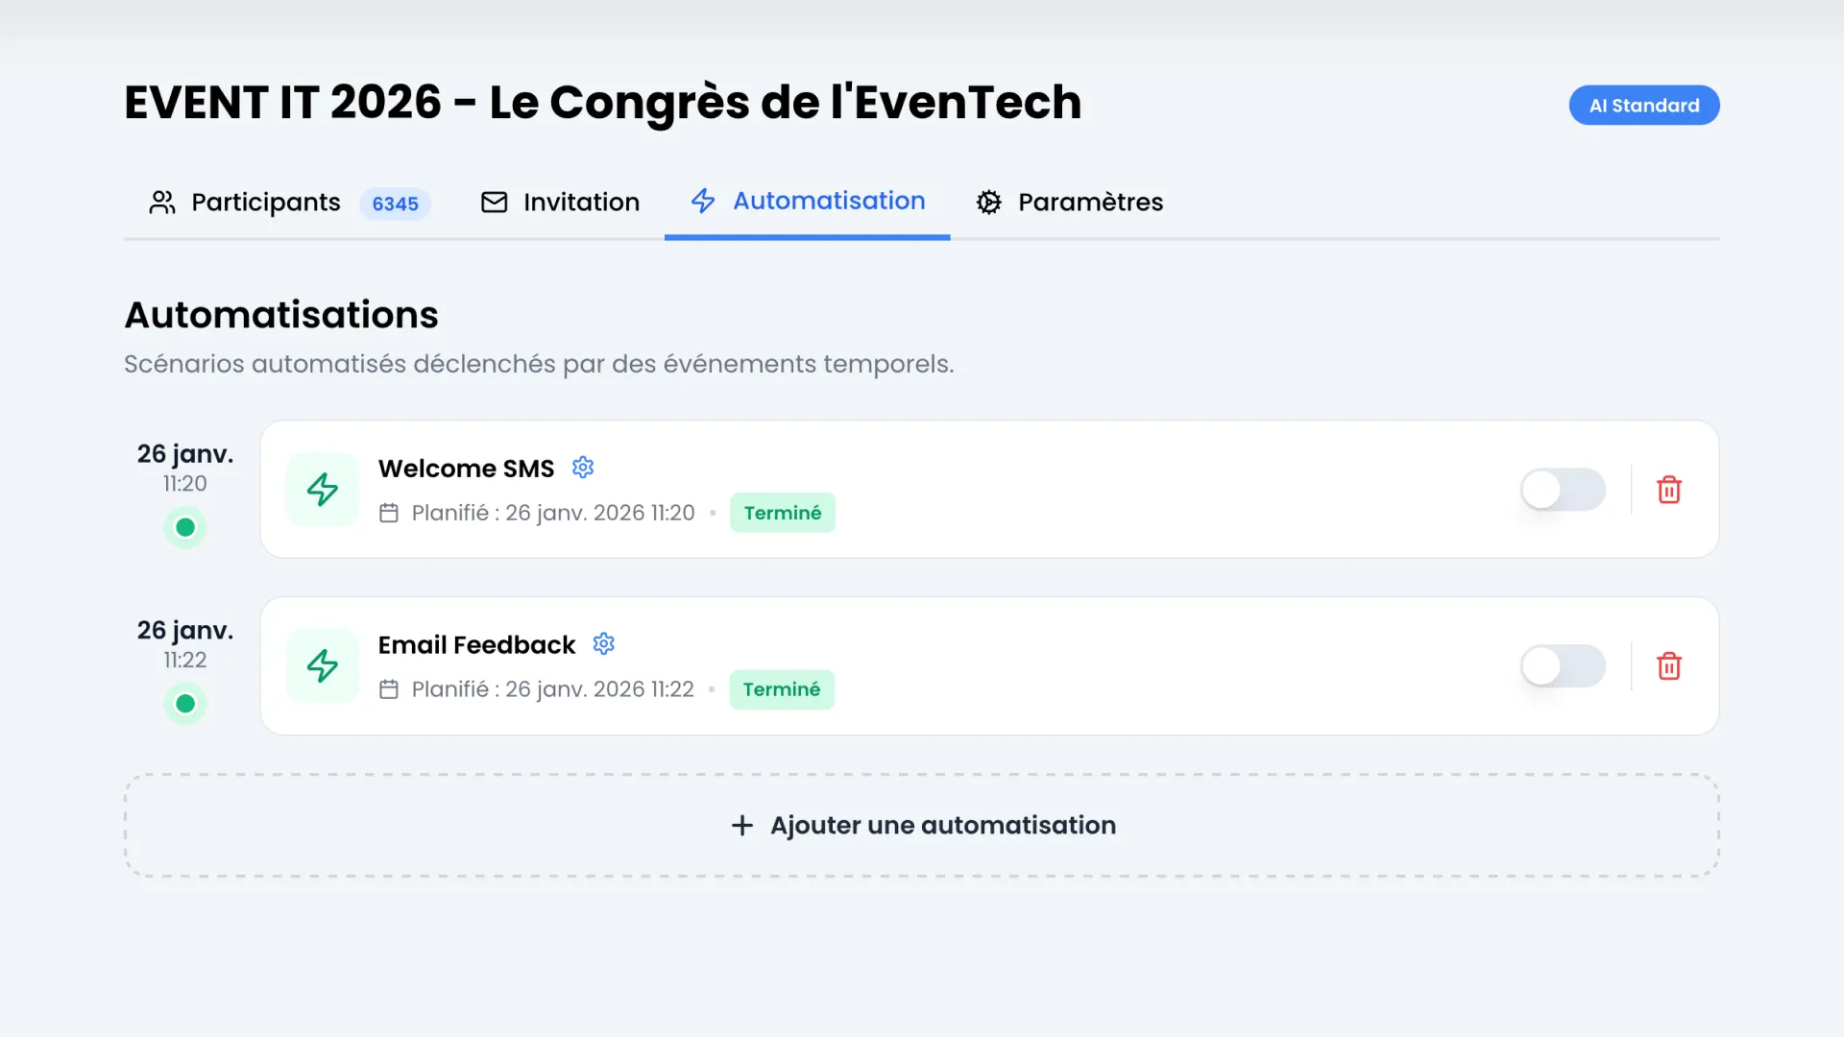This screenshot has height=1037, width=1844.
Task: Delete the Email Feedback automation
Action: click(1670, 665)
